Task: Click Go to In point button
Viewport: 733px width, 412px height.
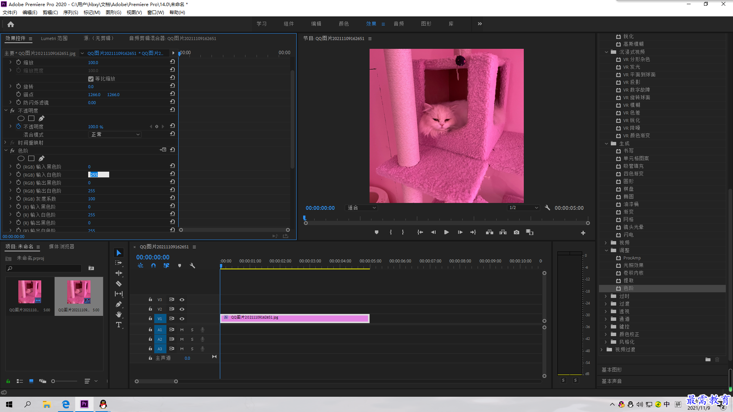Action: (x=420, y=232)
